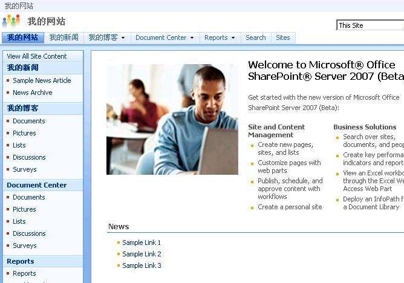
Task: Click Sample Link 2 in News
Action: pos(142,254)
